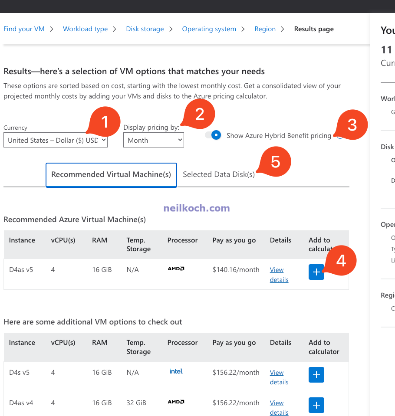The image size is (395, 416).
Task: Switch to Selected Data Disk(s) tab
Action: click(x=219, y=174)
